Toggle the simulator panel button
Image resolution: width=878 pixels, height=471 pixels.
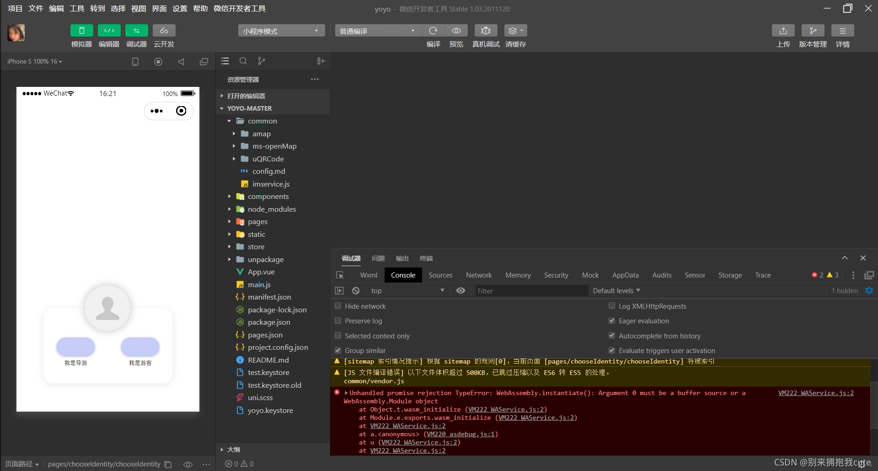81,31
